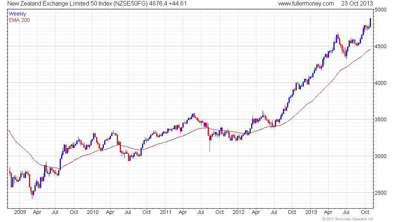The height and width of the screenshot is (222, 408).
Task: Click the 4500 y-axis label
Action: pyautogui.click(x=381, y=46)
